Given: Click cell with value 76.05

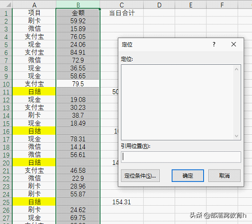Looking at the screenshot, I should click(x=78, y=36).
